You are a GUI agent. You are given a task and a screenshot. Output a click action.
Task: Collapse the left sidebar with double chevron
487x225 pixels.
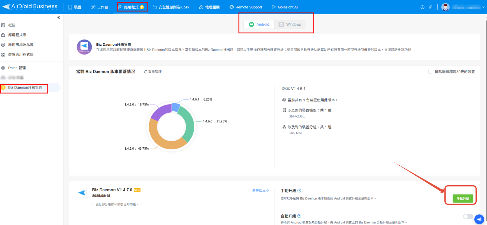[58, 17]
